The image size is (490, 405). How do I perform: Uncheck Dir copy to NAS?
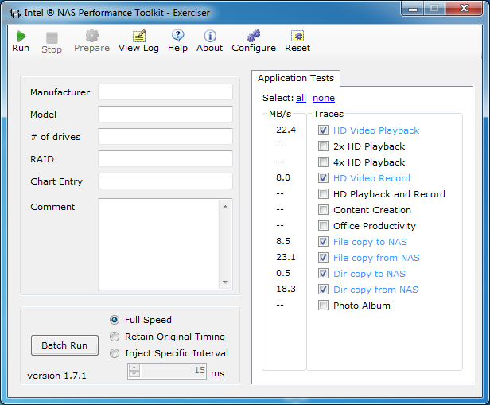tap(323, 274)
